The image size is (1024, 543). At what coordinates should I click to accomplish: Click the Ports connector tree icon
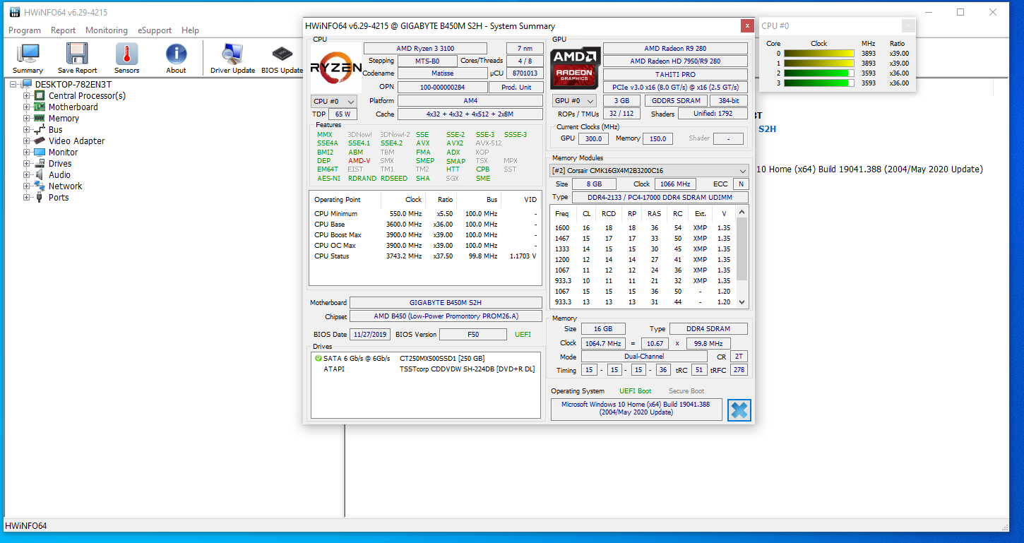pyautogui.click(x=40, y=197)
